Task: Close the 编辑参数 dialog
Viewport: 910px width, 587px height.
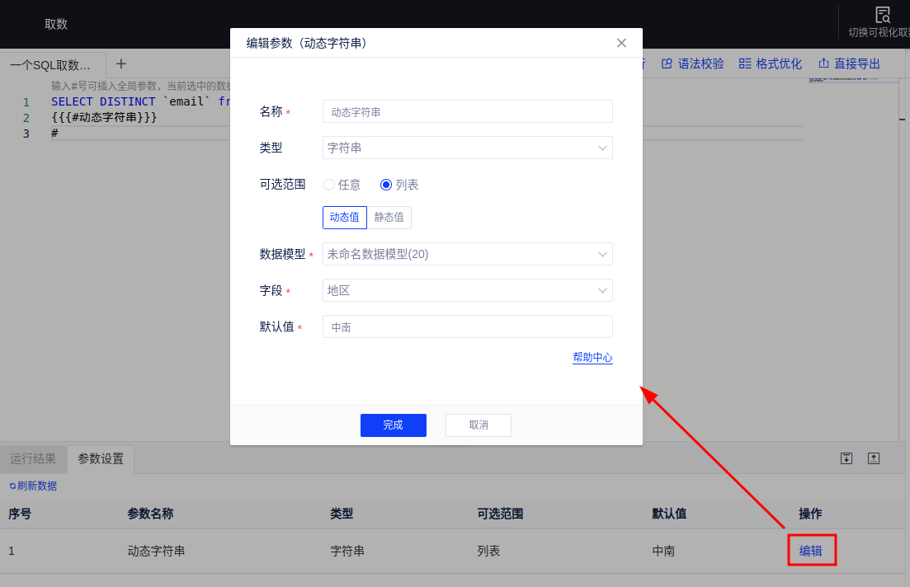Action: [x=622, y=43]
